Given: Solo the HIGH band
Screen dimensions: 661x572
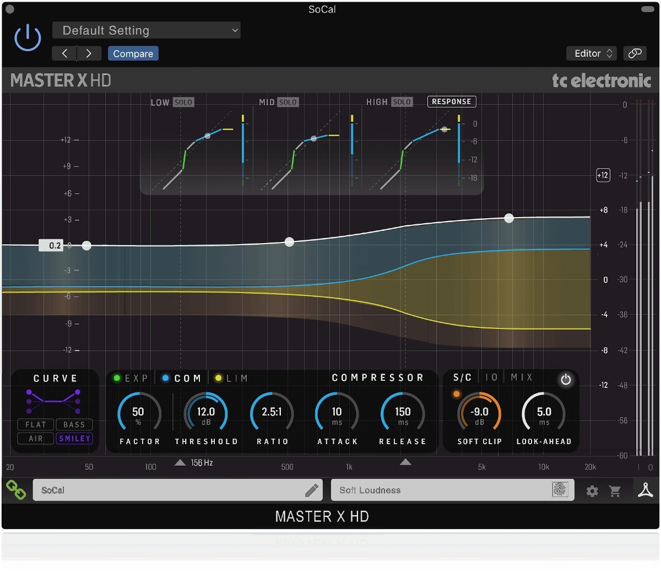Looking at the screenshot, I should (x=402, y=102).
